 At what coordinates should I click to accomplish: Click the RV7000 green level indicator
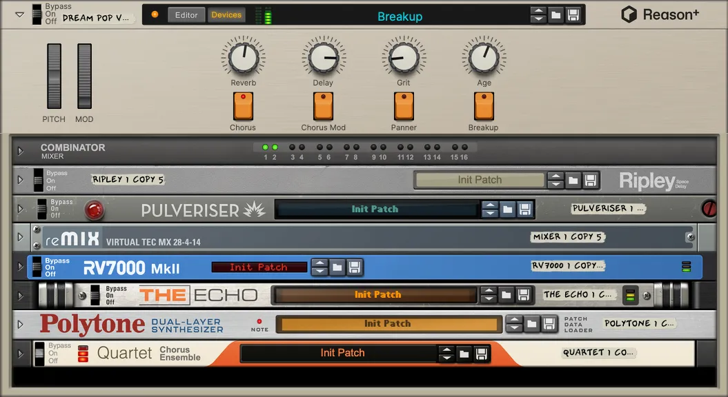(686, 267)
